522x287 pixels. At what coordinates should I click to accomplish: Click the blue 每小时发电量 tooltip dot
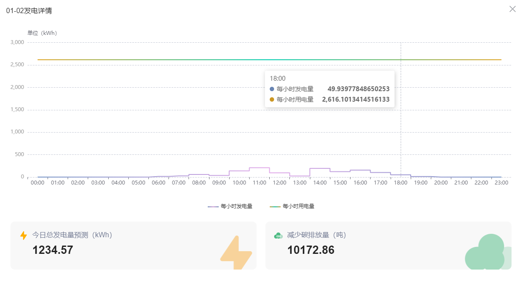point(271,89)
